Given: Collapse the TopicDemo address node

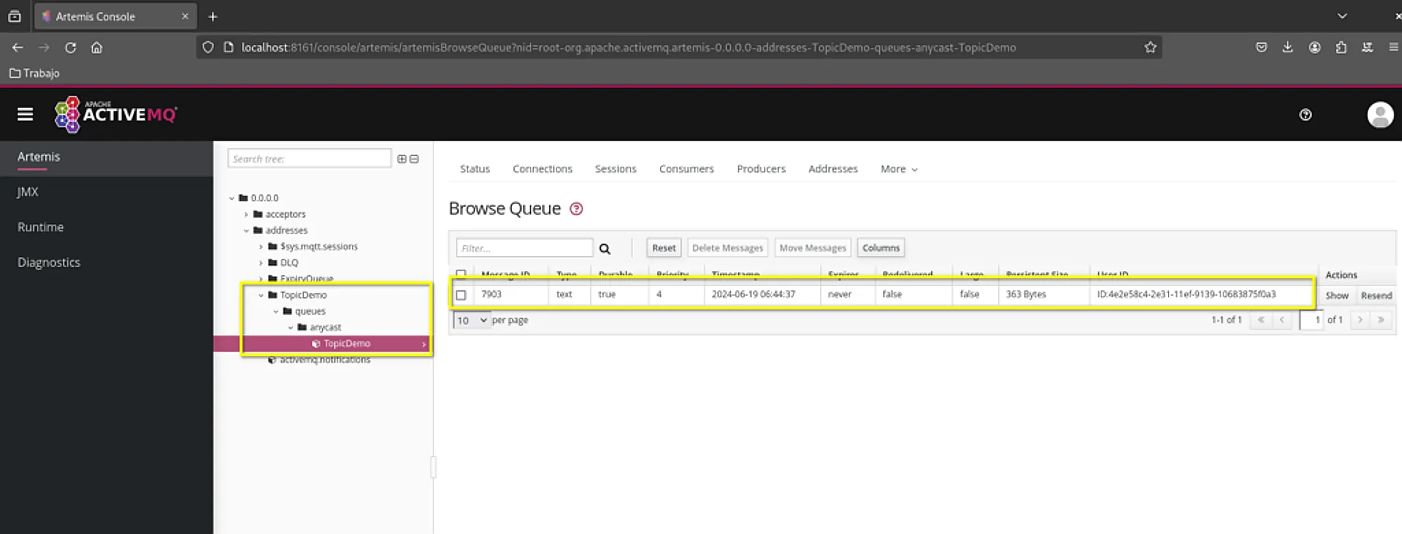Looking at the screenshot, I should click(x=261, y=295).
